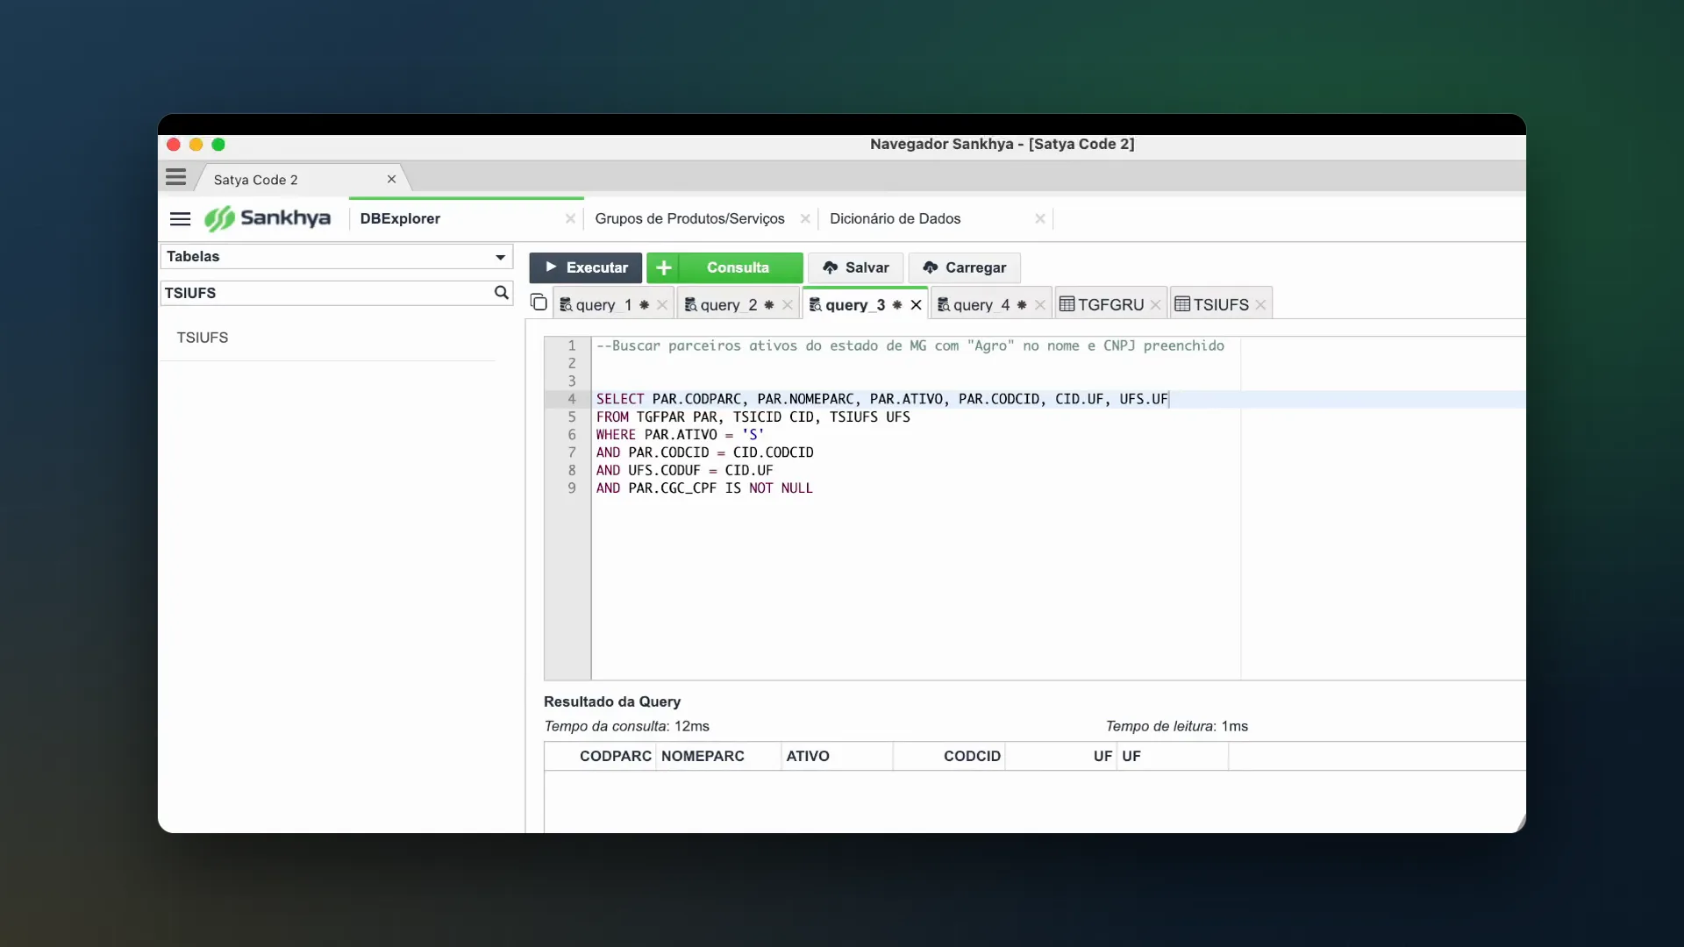The width and height of the screenshot is (1684, 947).
Task: Close the query_3 tab
Action: 916,305
